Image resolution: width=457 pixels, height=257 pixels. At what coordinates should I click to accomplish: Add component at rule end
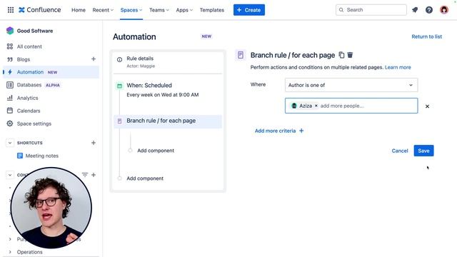click(144, 178)
